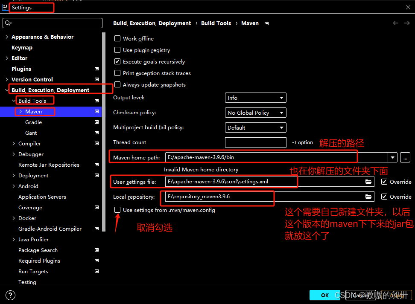415x304 pixels.
Task: Open the Output level Info dropdown
Action: [x=255, y=98]
